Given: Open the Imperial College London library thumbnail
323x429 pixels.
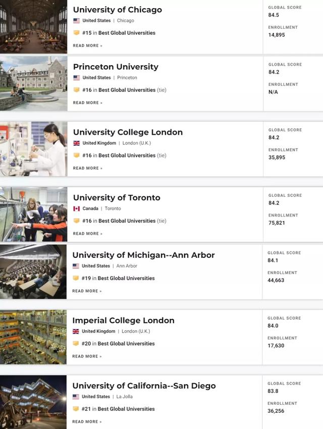Looking at the screenshot, I should point(33,337).
